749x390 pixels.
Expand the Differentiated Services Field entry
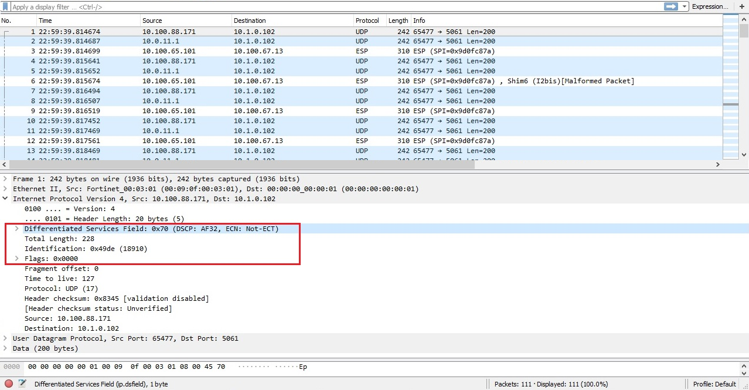[x=16, y=229]
